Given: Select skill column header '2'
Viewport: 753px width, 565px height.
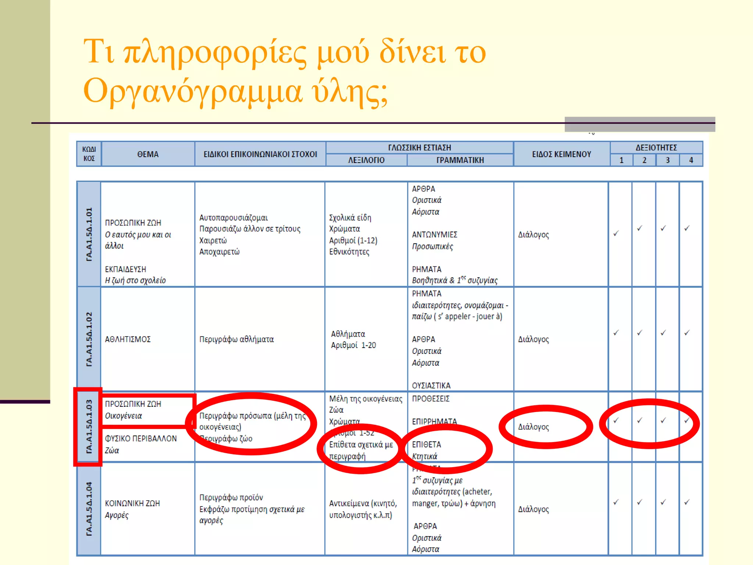Looking at the screenshot, I should 644,160.
